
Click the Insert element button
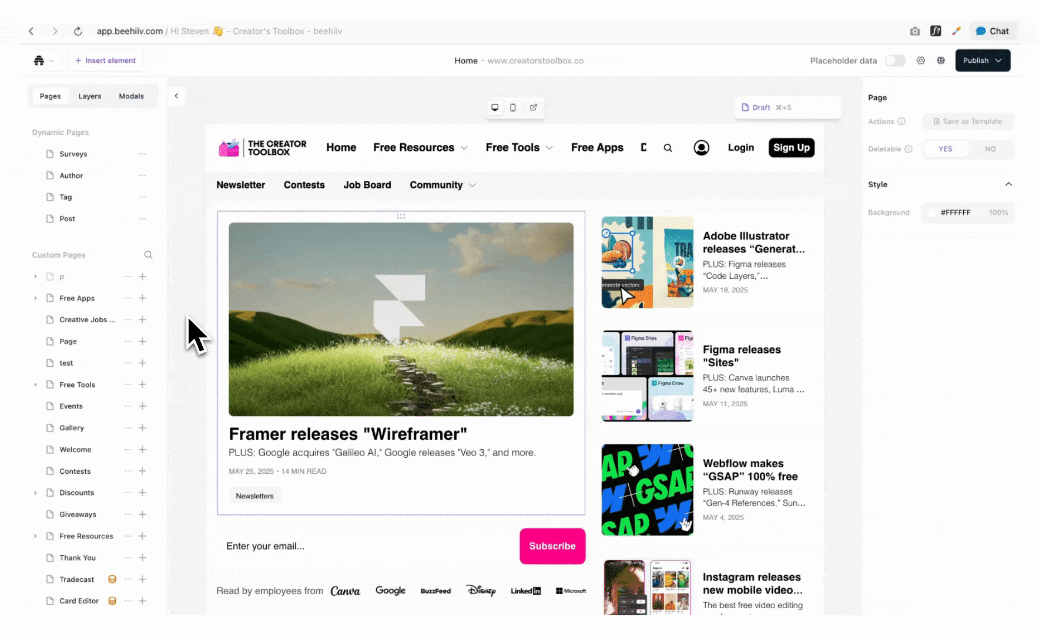click(x=105, y=60)
